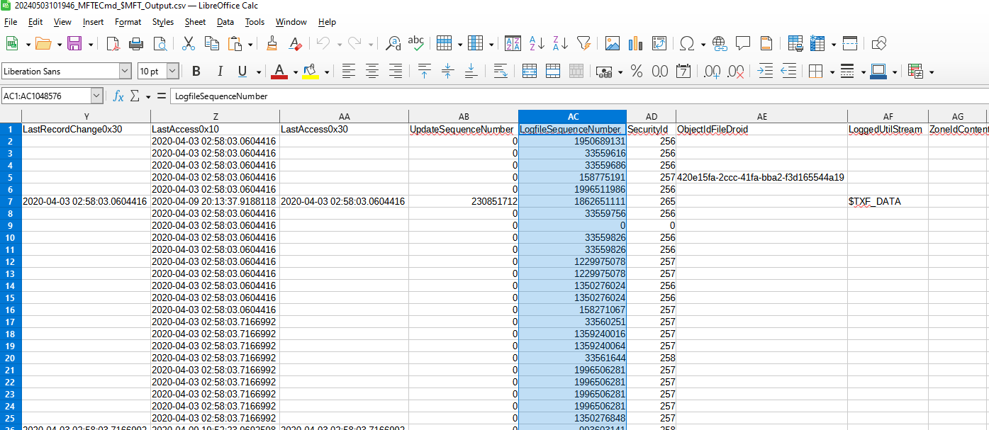Expand the Liberation Sans font name dropdown

(125, 72)
